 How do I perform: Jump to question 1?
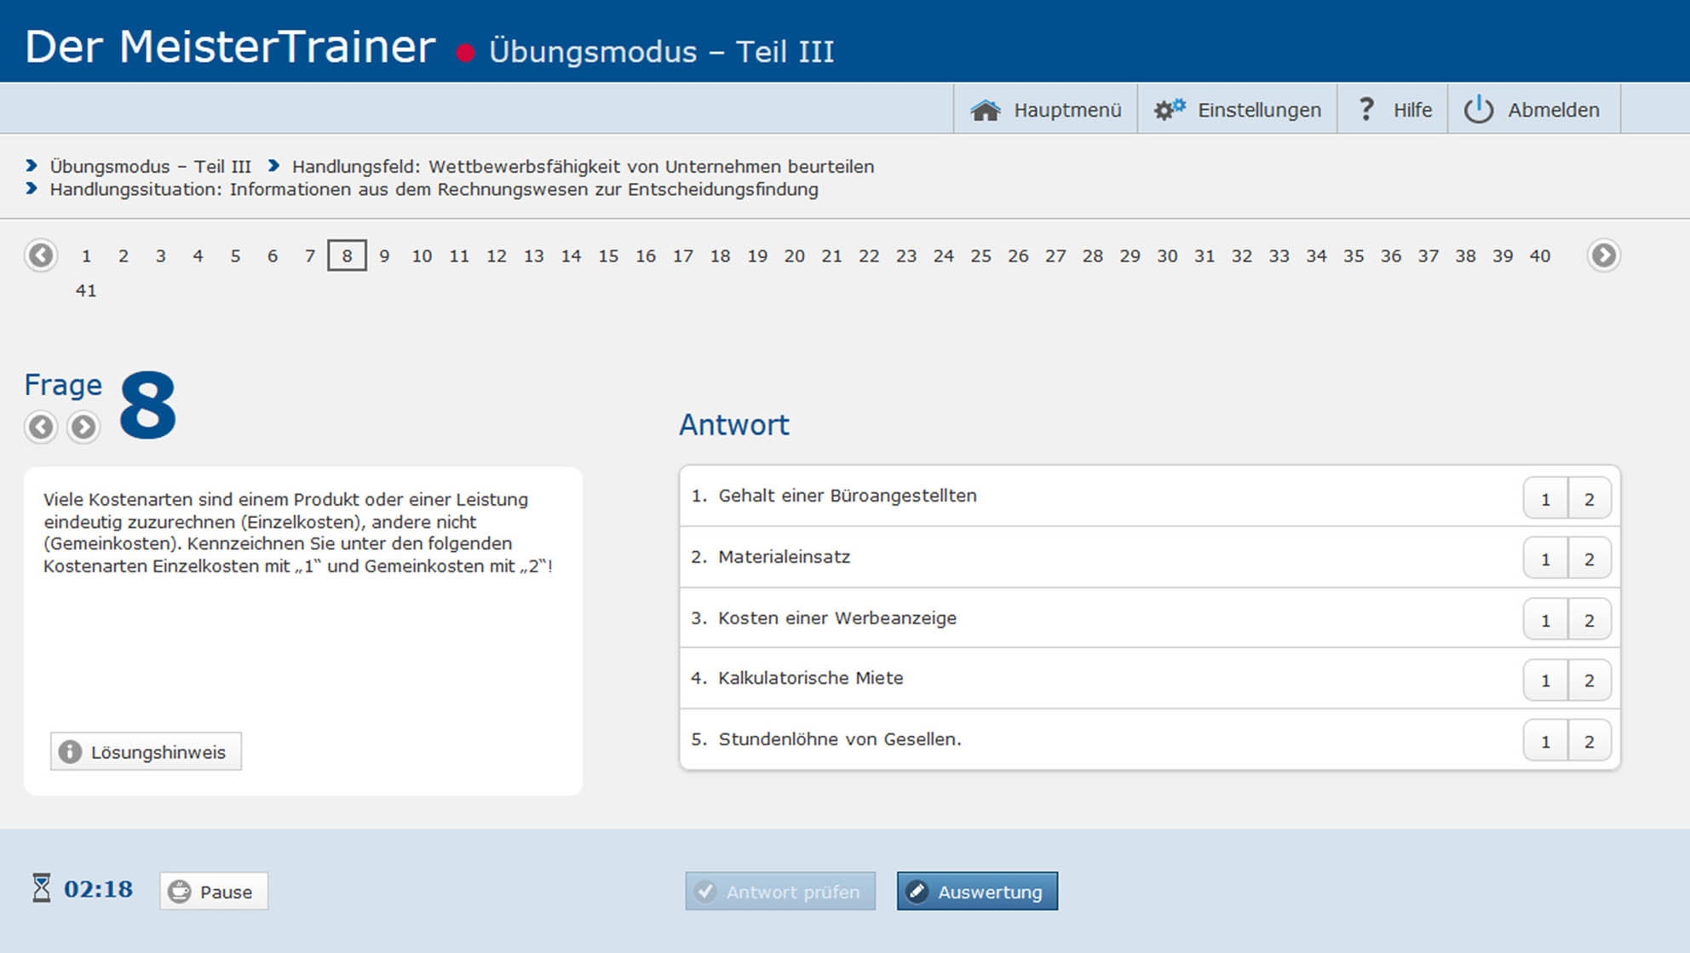click(86, 255)
